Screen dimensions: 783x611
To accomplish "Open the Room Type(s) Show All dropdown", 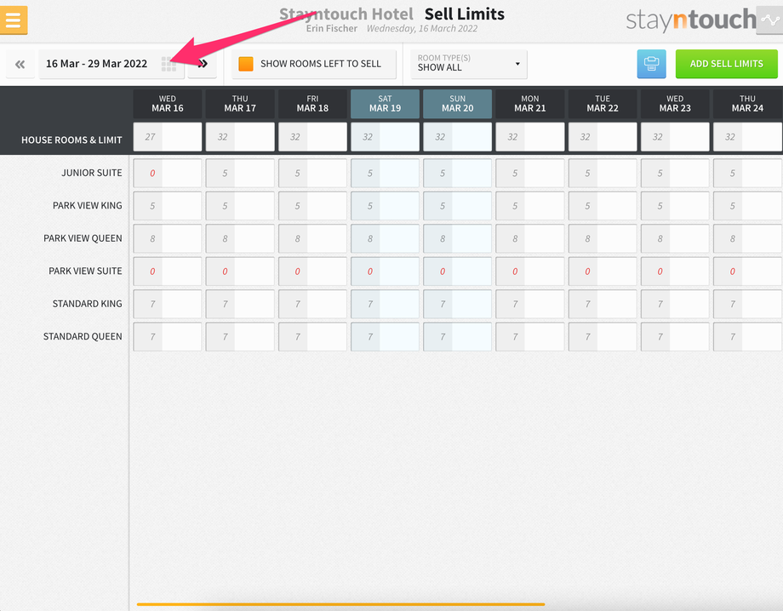I will [468, 64].
